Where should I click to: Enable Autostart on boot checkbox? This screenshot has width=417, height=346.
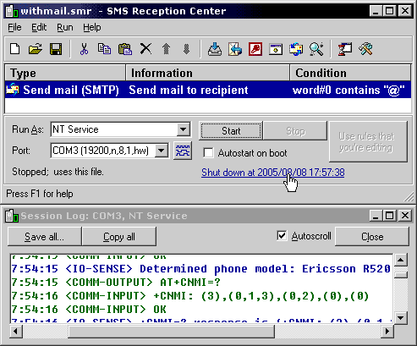[x=208, y=153]
